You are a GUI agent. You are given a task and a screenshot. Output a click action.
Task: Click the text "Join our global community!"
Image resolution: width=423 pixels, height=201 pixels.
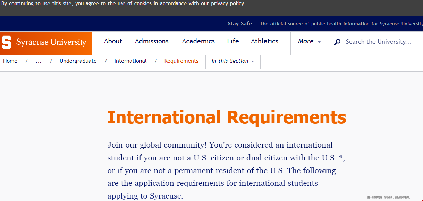[x=157, y=145]
